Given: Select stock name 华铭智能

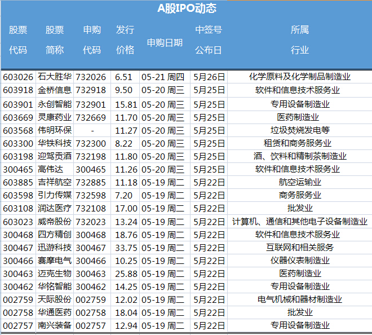Looking at the screenshot, I should (55, 286).
